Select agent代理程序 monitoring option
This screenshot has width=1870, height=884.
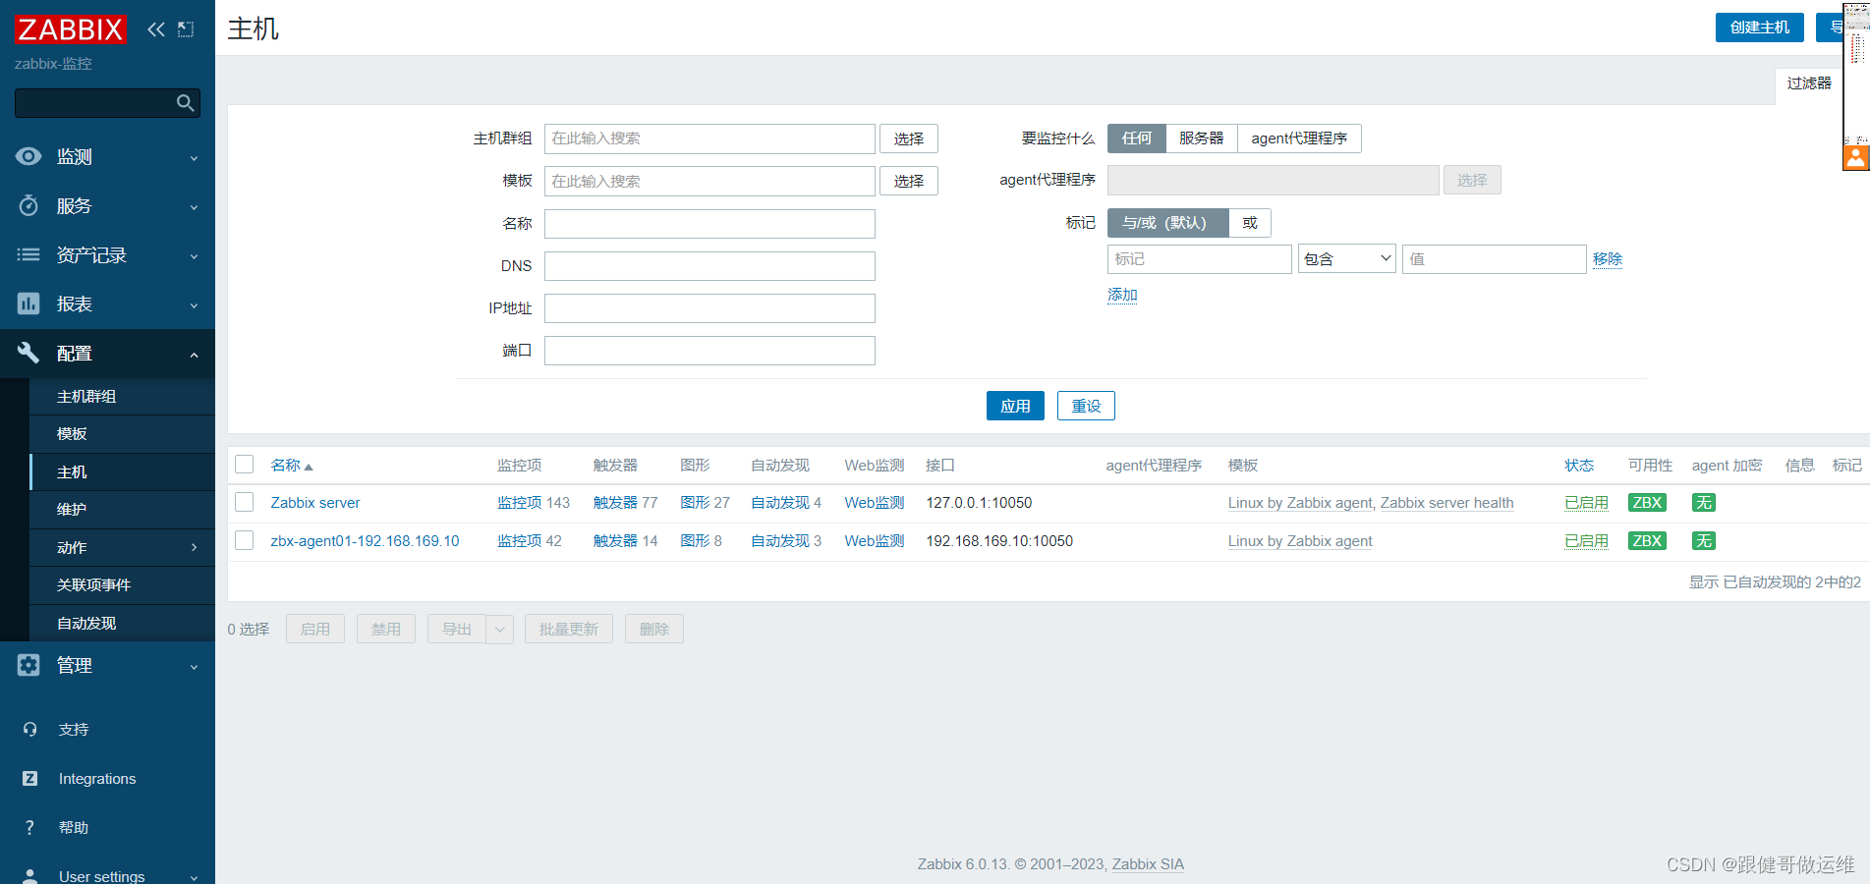pos(1299,138)
